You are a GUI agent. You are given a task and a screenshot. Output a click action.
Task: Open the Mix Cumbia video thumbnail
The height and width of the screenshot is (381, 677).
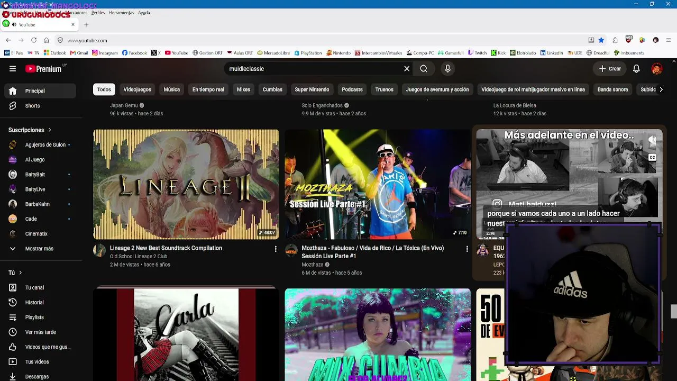tap(378, 334)
